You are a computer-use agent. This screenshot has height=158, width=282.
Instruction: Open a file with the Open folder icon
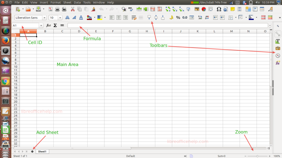coord(28,9)
